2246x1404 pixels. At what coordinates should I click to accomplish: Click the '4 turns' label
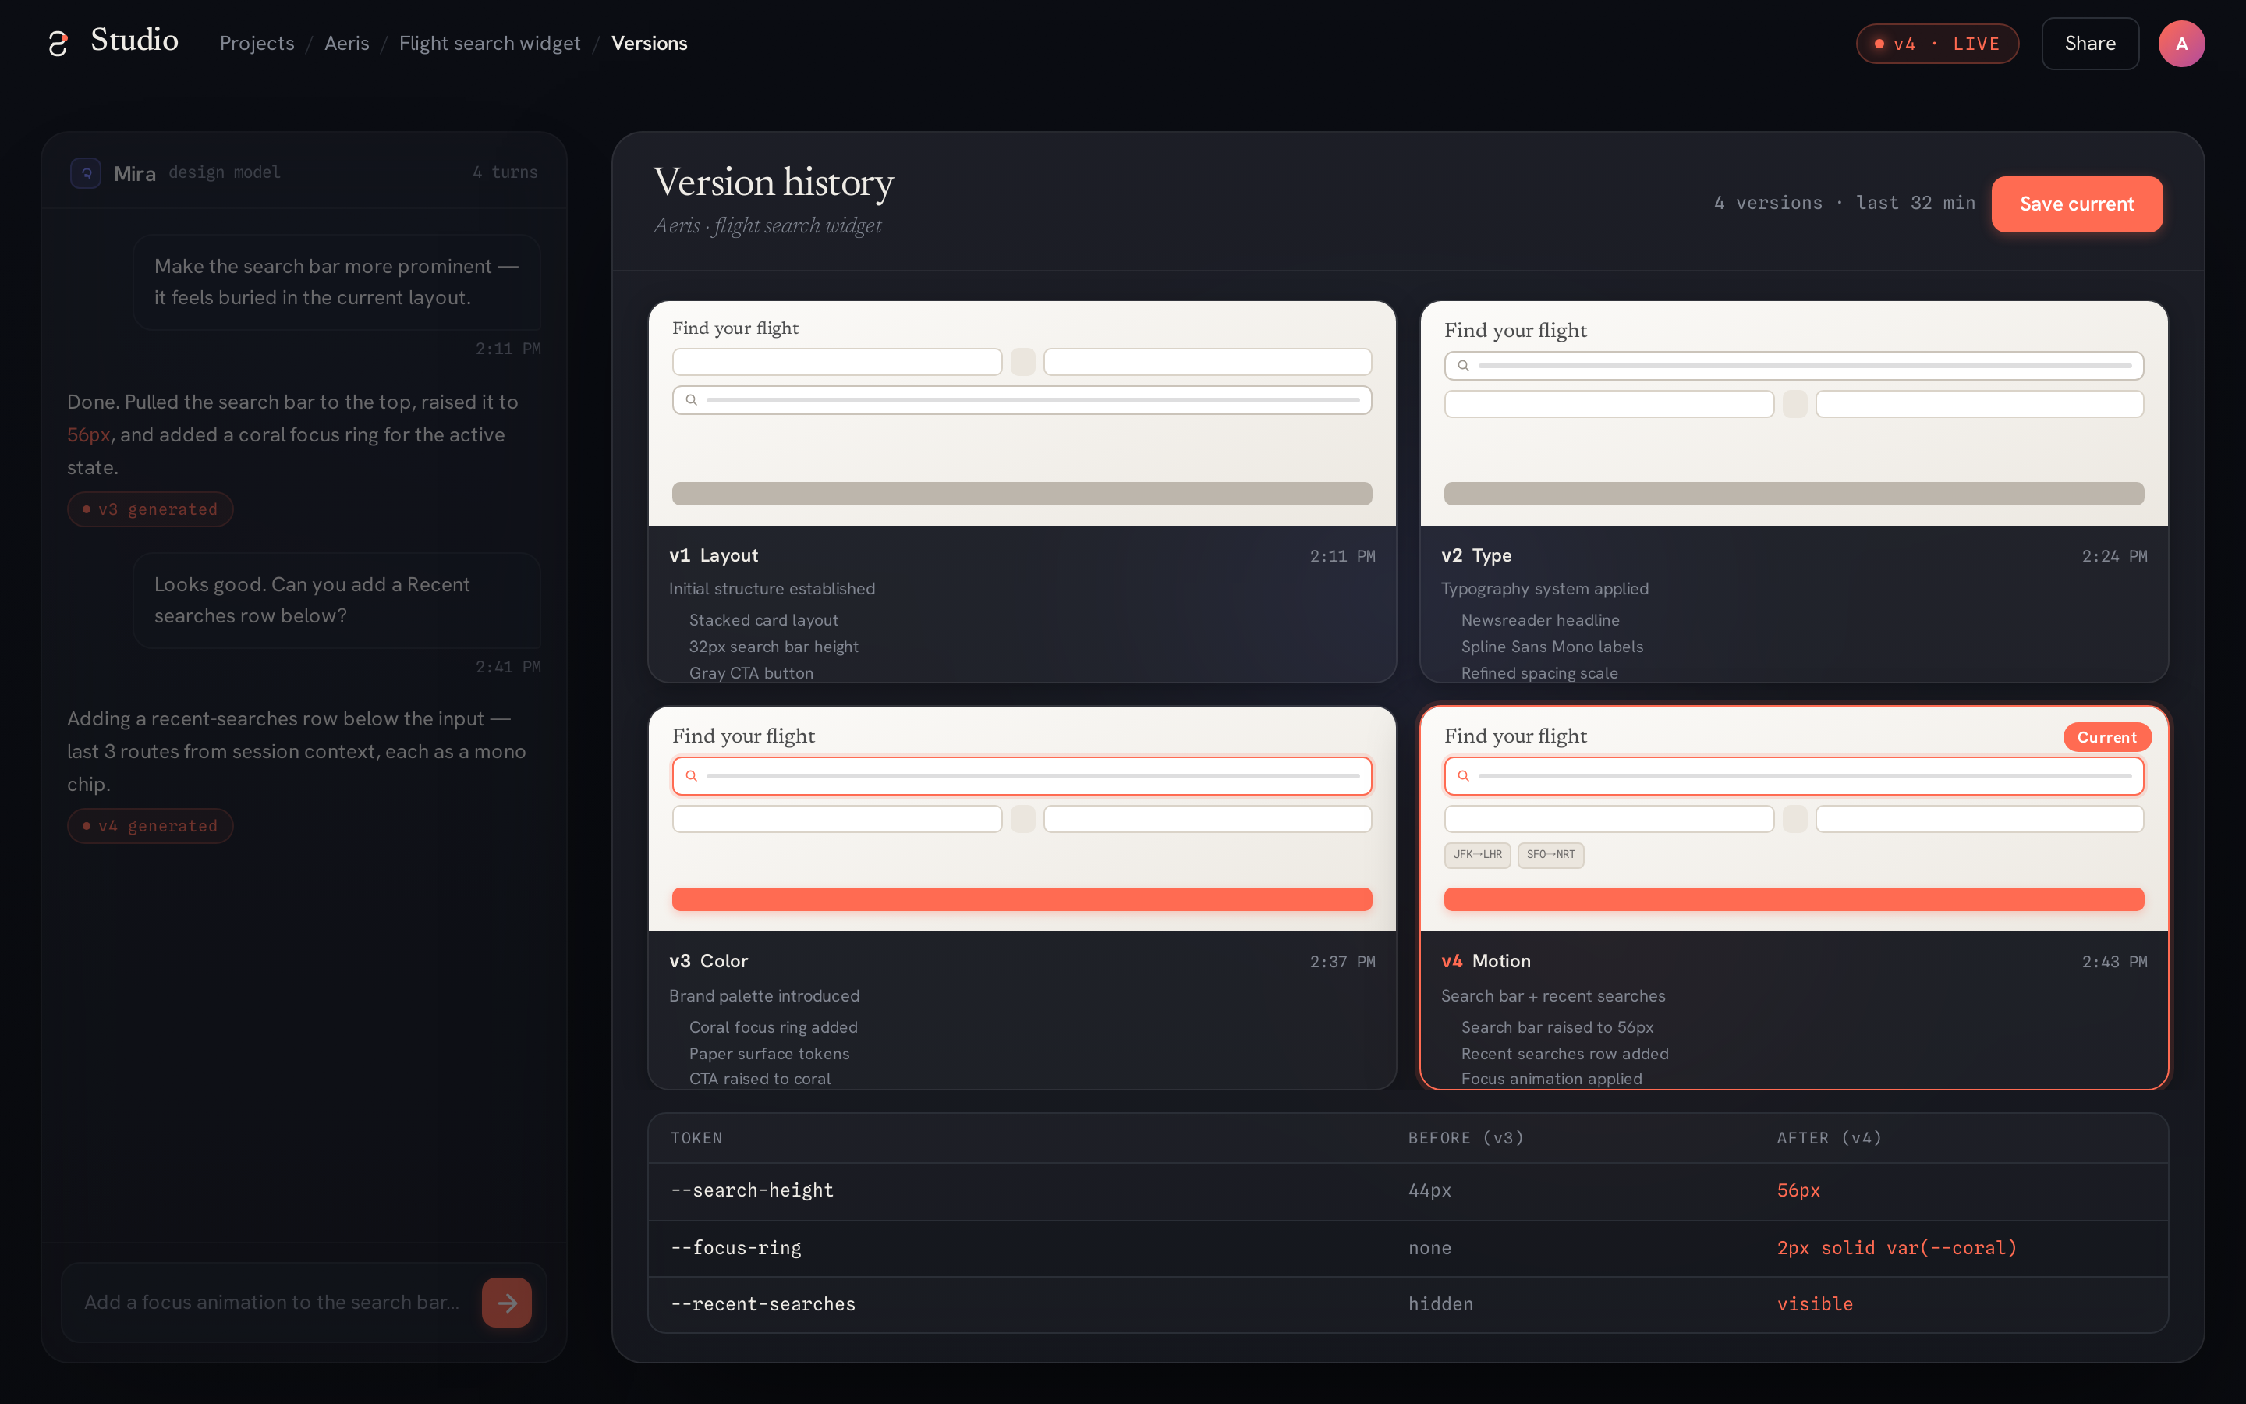pos(505,172)
